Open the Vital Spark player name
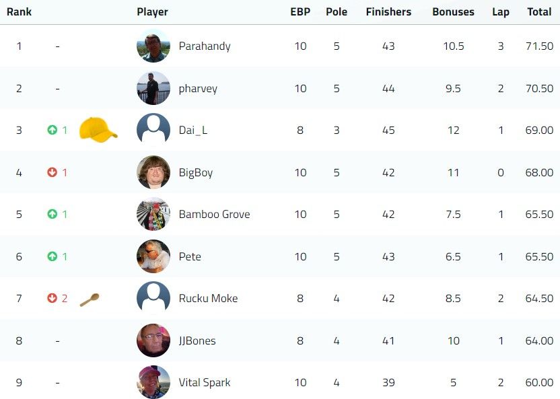This screenshot has height=399, width=560. tap(205, 383)
